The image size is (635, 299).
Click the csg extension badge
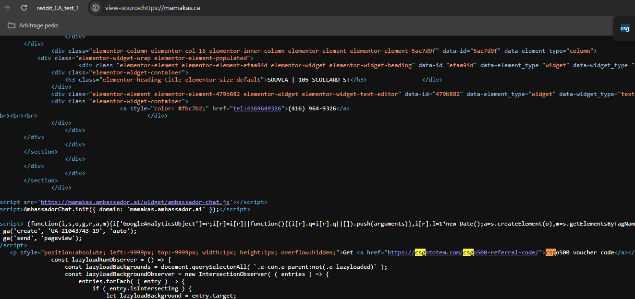pyautogui.click(x=624, y=29)
